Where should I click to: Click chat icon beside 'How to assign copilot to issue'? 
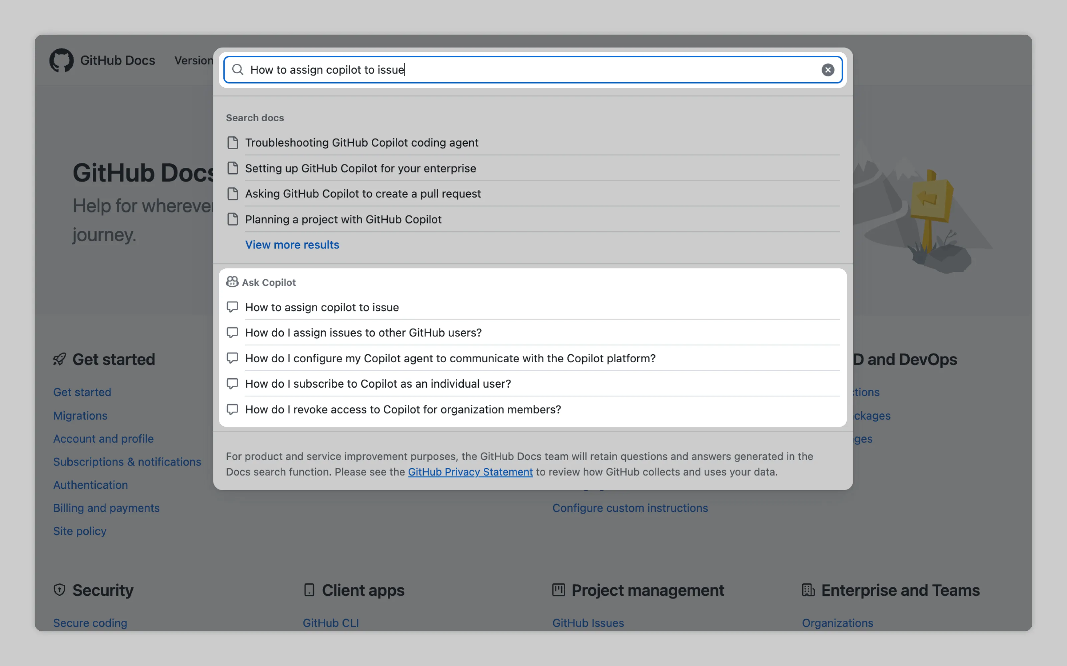[232, 307]
